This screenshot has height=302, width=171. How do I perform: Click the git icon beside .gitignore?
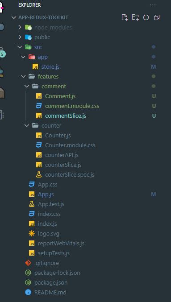(x=28, y=263)
